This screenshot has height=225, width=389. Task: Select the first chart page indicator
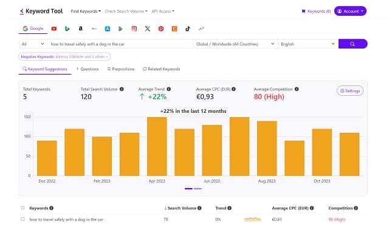188,189
